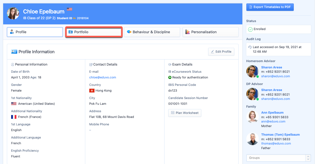
Task: Click the PDF icon on Export Timetables
Action: click(251, 7)
